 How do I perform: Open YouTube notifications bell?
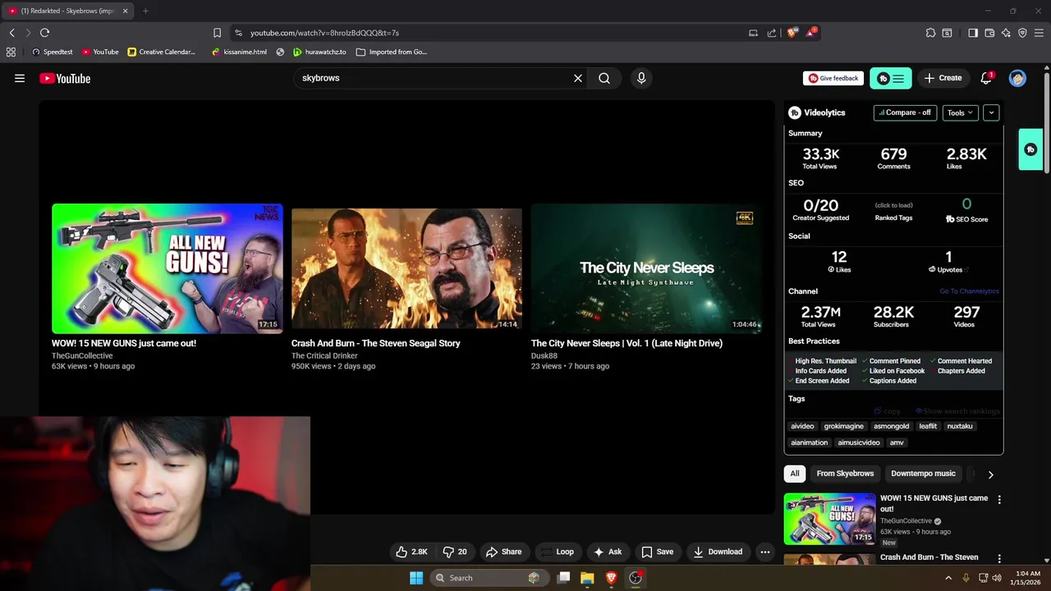point(986,78)
